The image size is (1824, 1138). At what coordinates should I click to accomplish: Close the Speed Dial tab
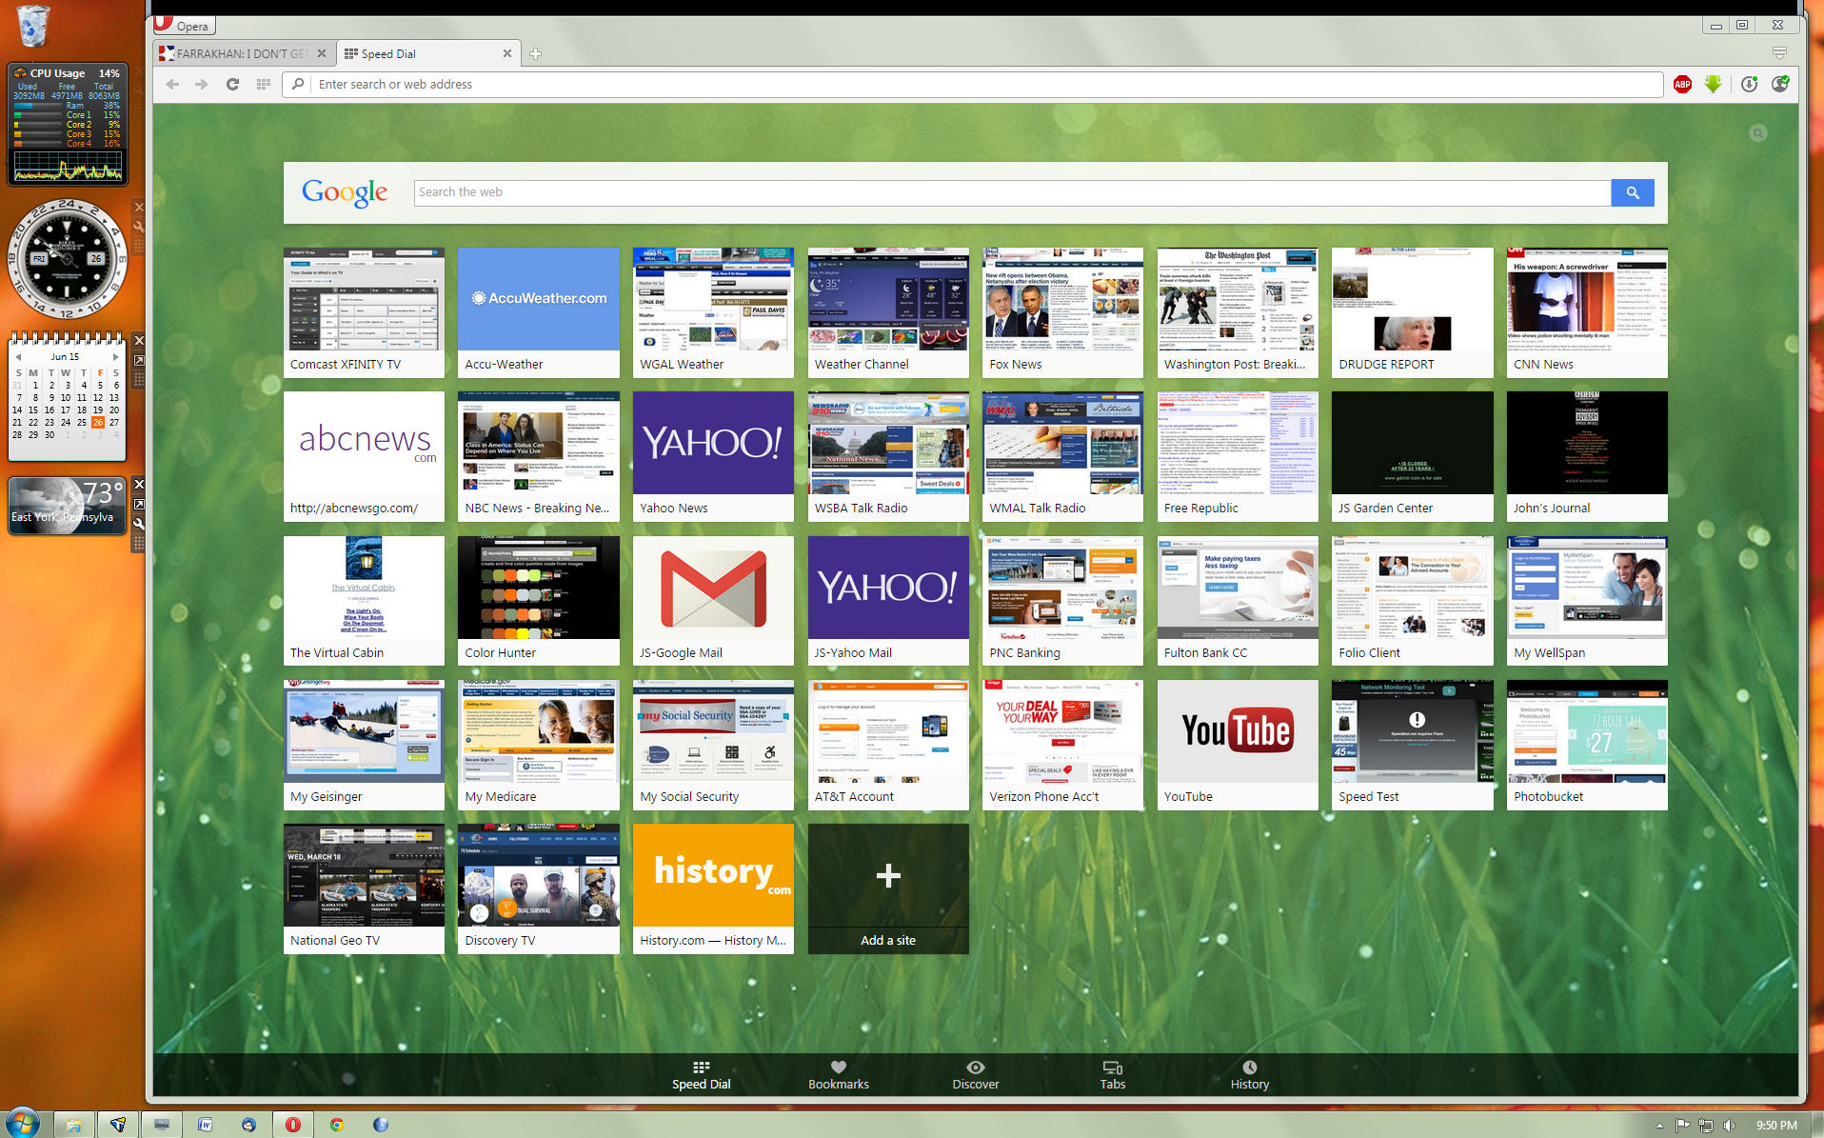[507, 54]
